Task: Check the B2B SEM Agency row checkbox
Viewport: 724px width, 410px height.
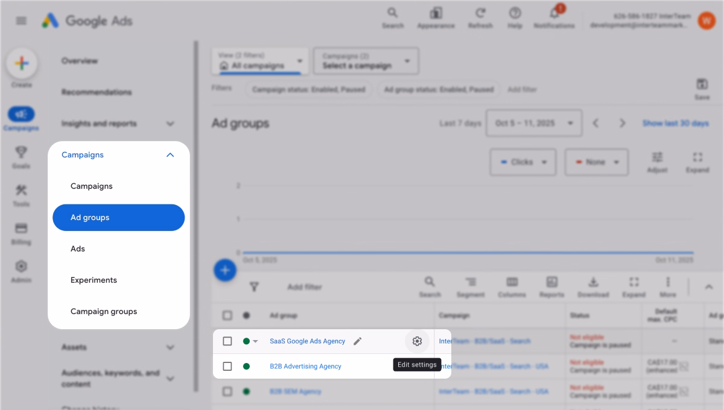Action: pyautogui.click(x=227, y=391)
